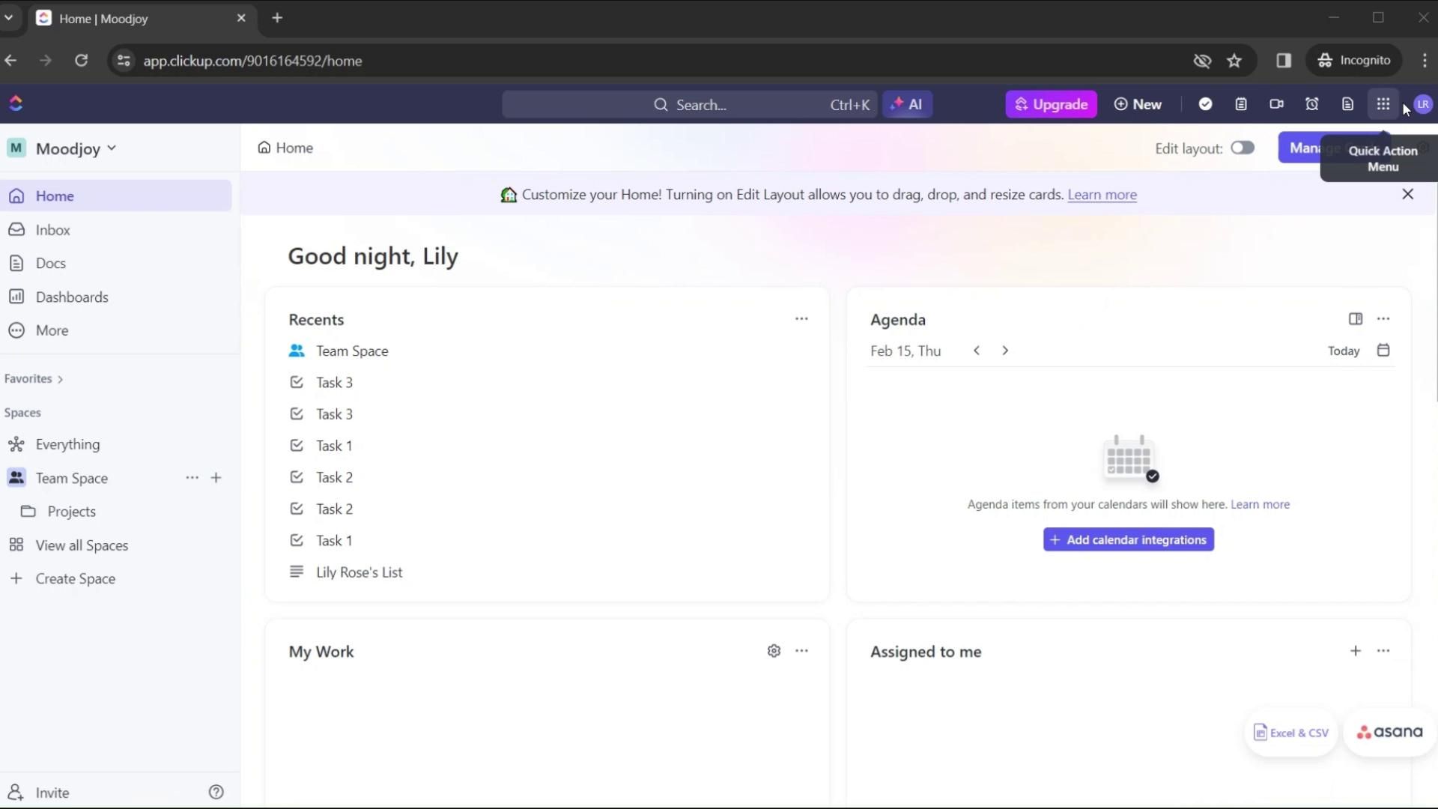Image resolution: width=1438 pixels, height=809 pixels.
Task: Select the Dashboards sidebar item
Action: click(x=71, y=297)
